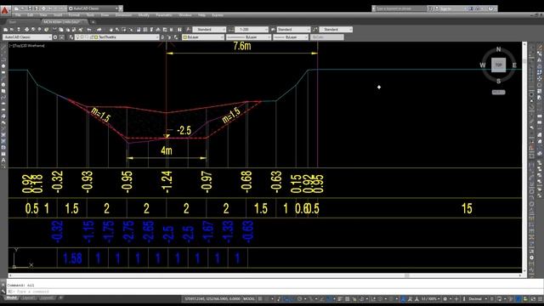Viewport: 544px width, 306px height.
Task: Open the WCS dropdown below ViewCube
Action: (499, 93)
